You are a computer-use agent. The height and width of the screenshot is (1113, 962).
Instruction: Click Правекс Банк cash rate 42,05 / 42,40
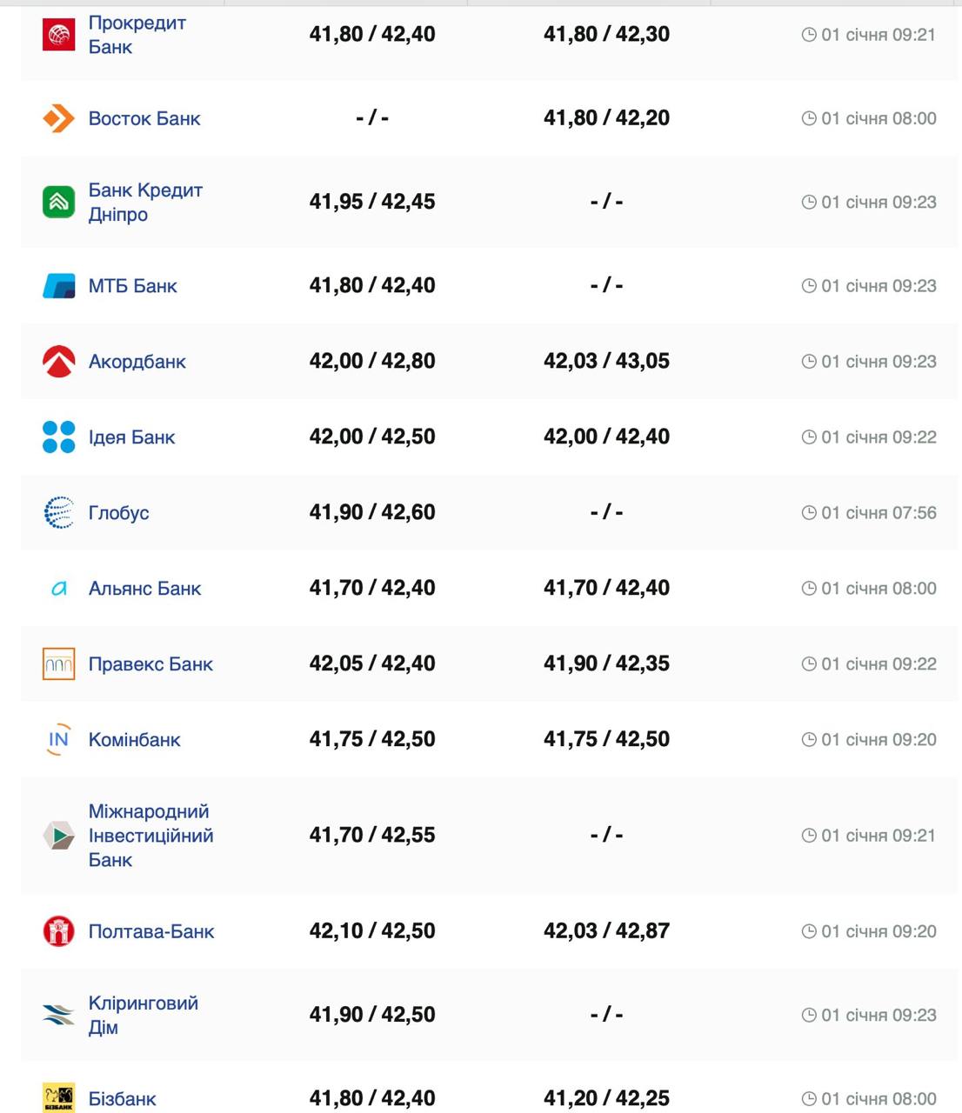click(x=371, y=663)
